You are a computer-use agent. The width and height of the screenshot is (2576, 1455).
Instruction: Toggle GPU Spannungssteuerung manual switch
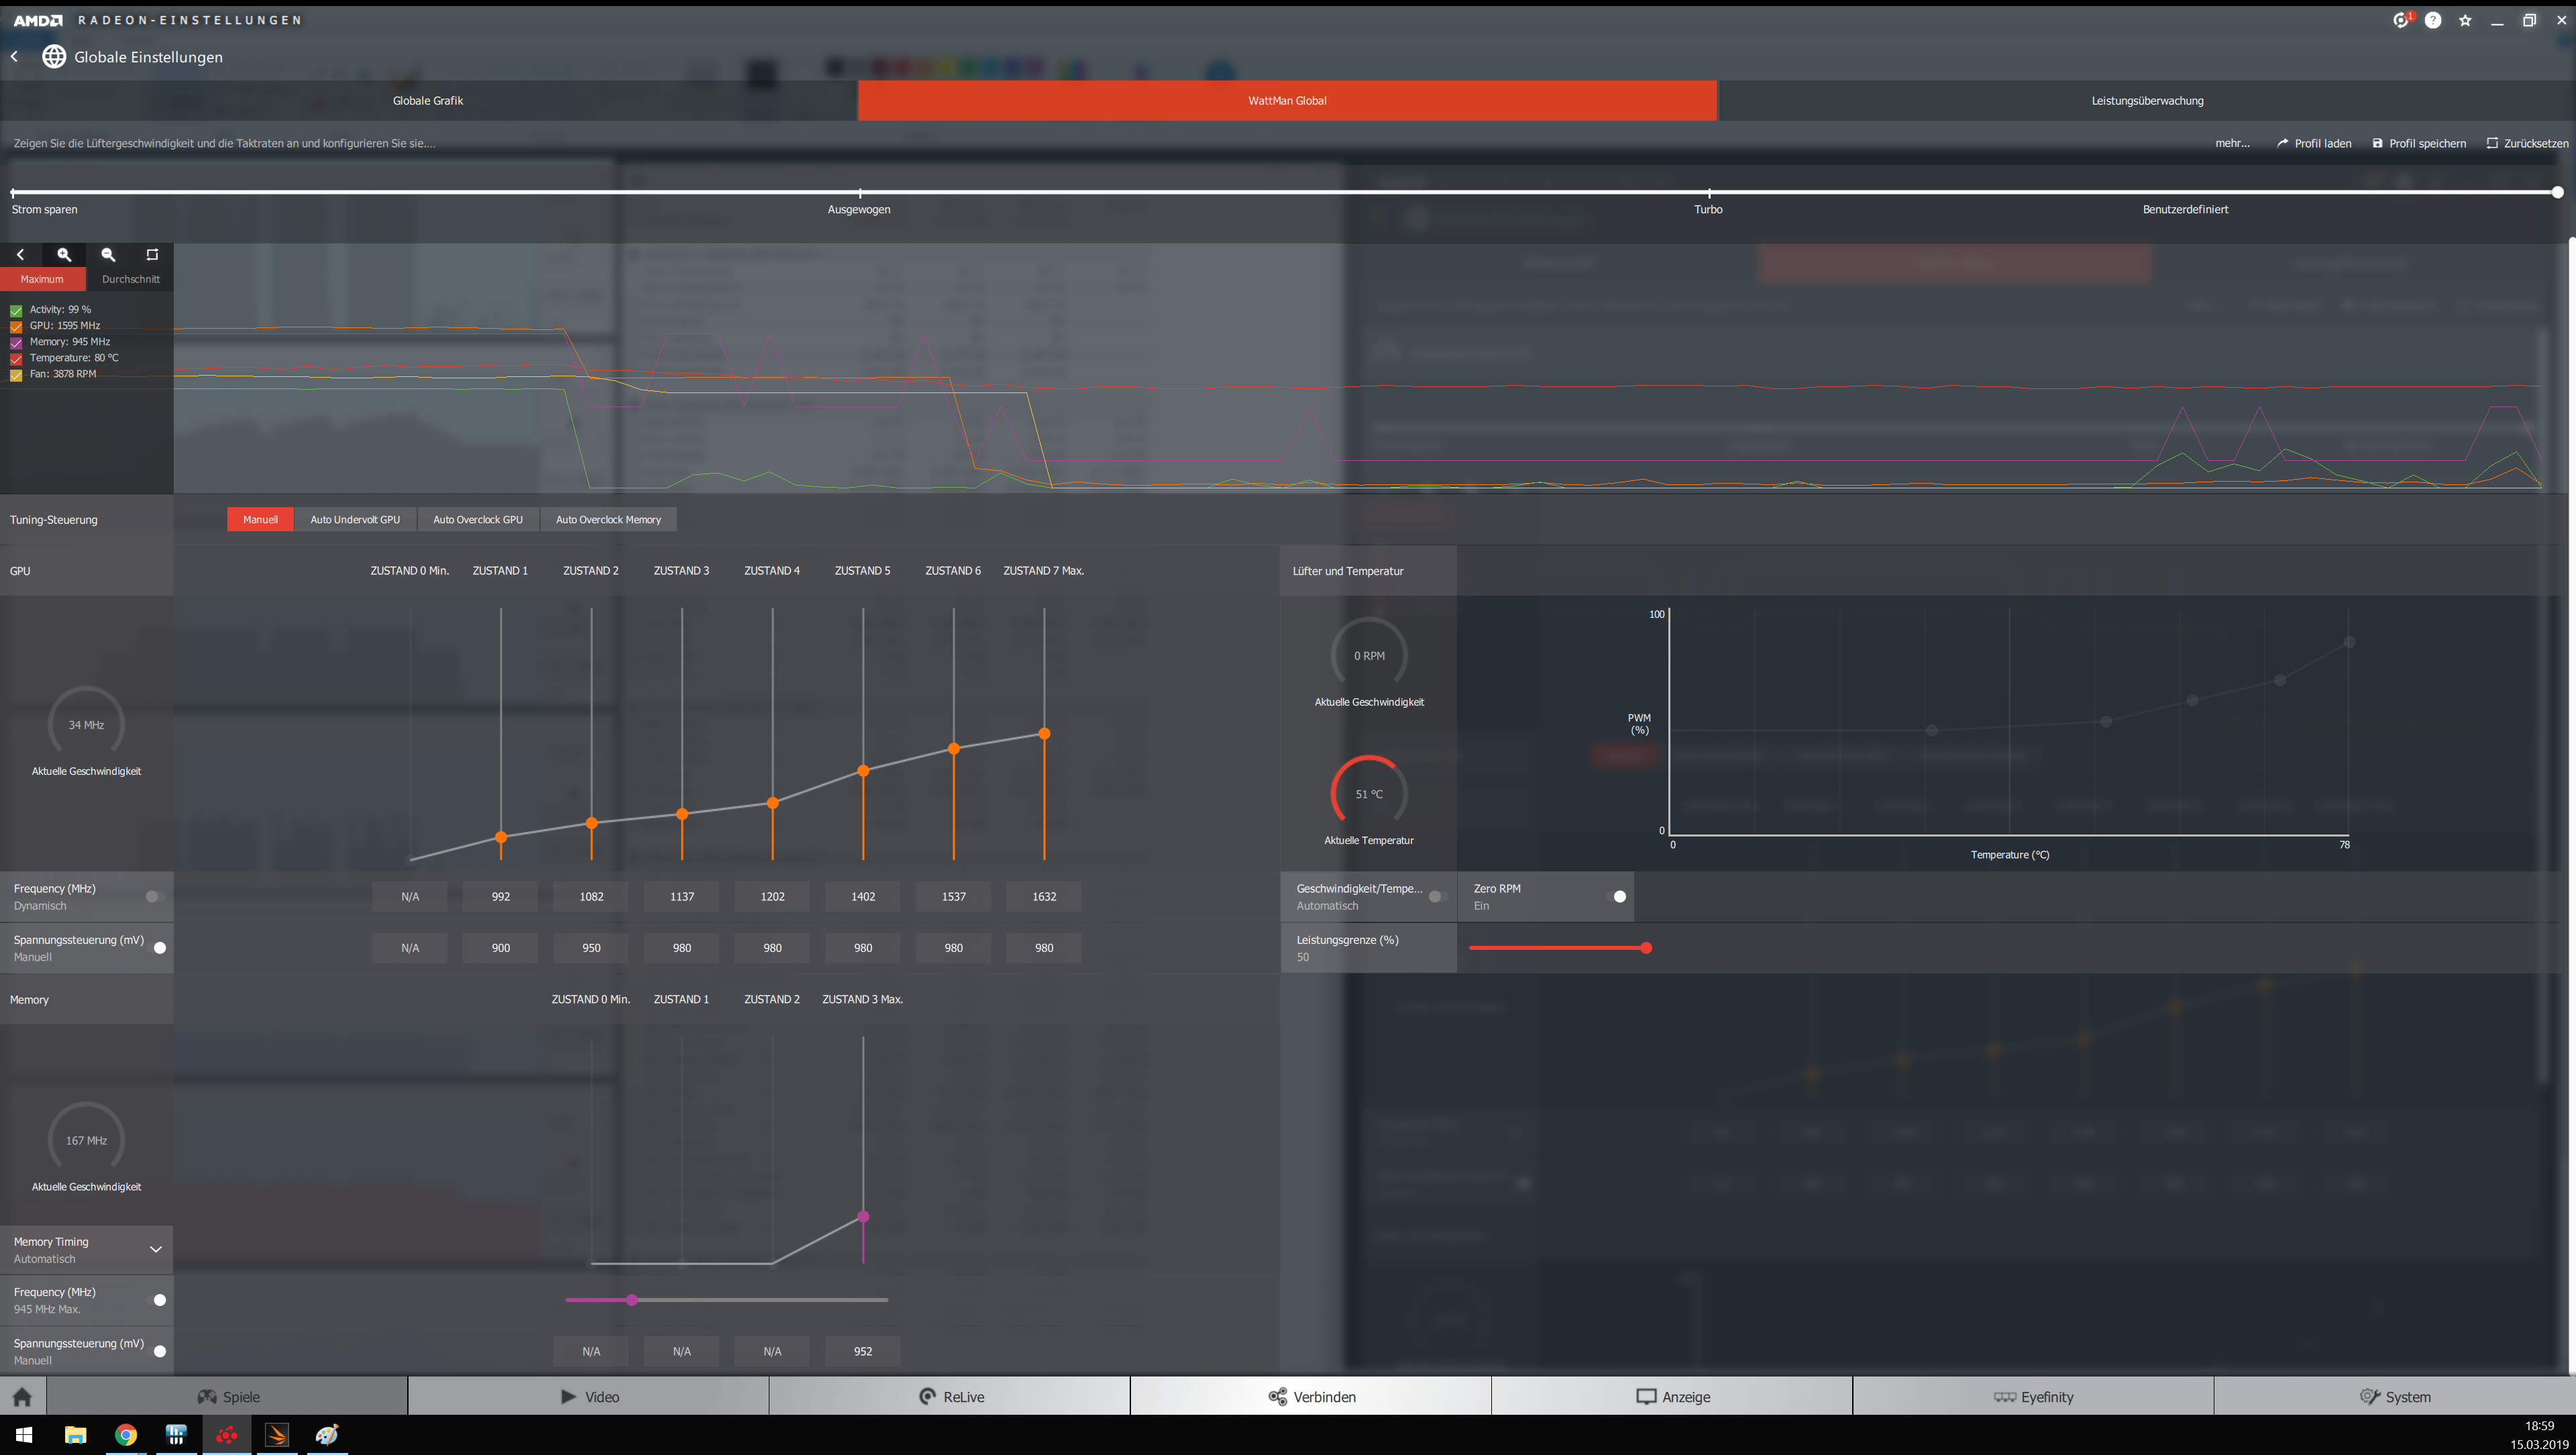158,947
